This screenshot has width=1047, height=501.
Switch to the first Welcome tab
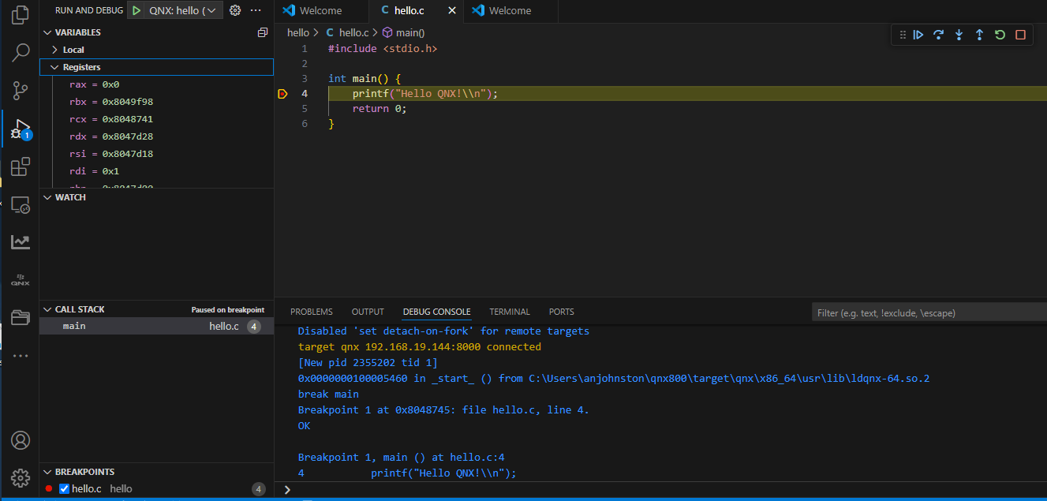[x=320, y=11]
